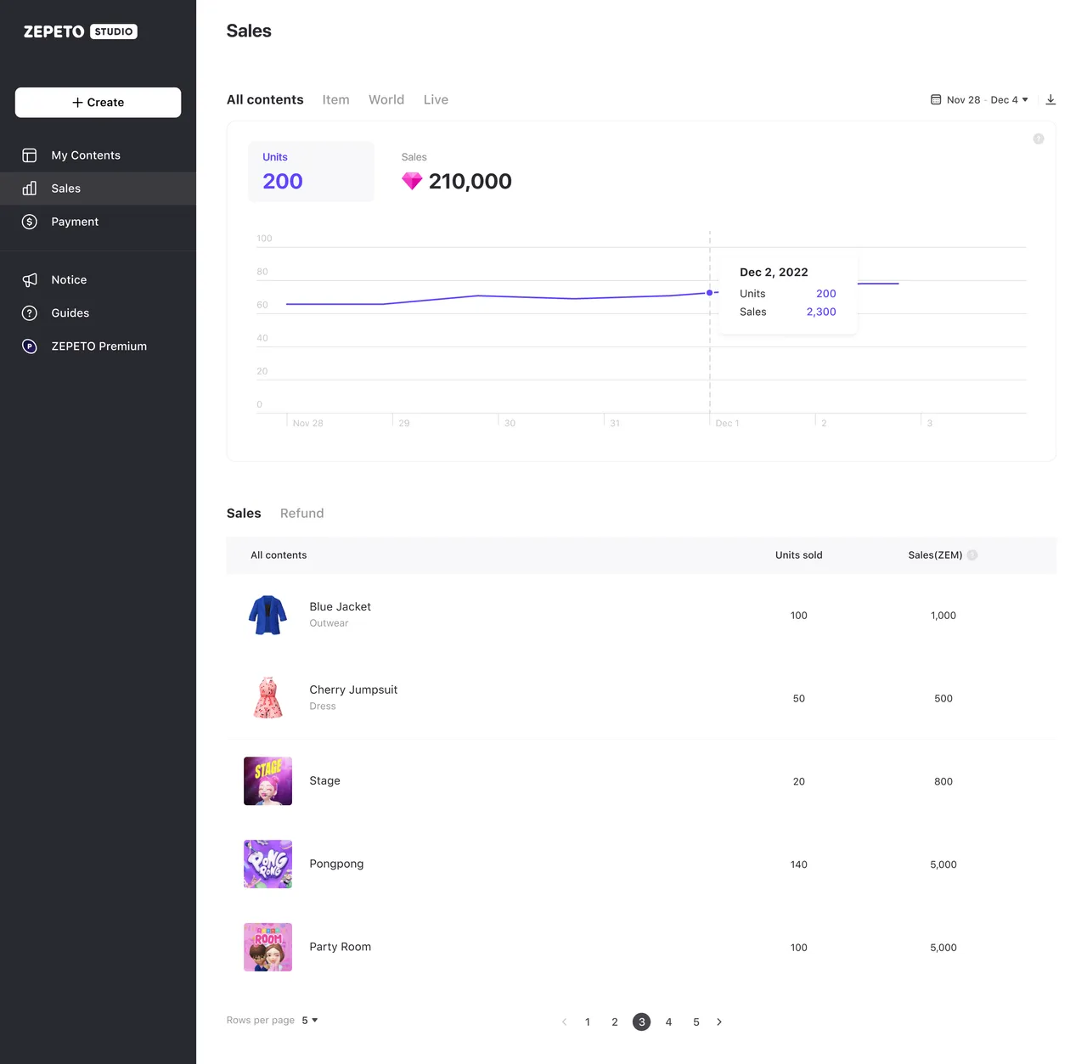Switch to the World tab
The width and height of the screenshot is (1087, 1064).
coord(386,99)
